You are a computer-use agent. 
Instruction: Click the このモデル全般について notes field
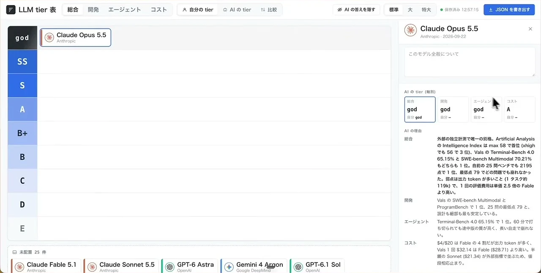[x=470, y=62]
